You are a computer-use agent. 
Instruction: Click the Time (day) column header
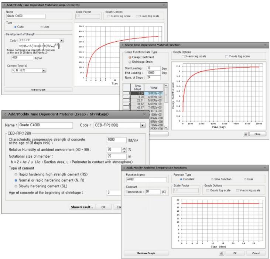137,88
